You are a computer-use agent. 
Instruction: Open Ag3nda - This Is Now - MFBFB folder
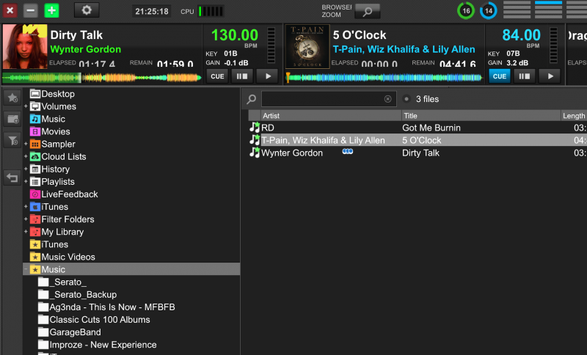[106, 307]
